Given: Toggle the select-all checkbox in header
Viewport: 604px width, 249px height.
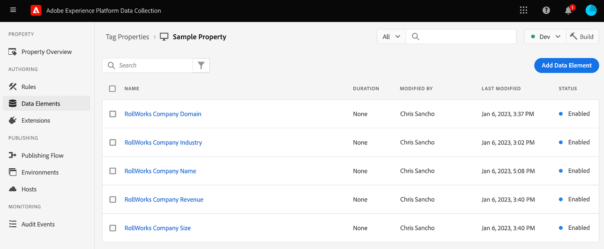Looking at the screenshot, I should click(x=112, y=89).
